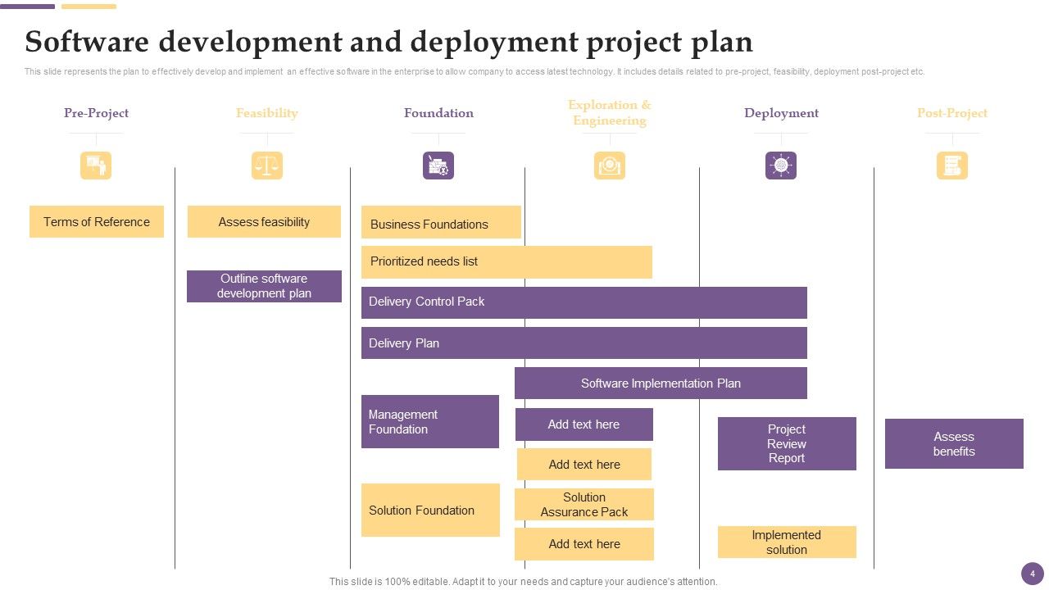Select the Project Review Report box
Screen dimensions: 1049x590
click(786, 443)
